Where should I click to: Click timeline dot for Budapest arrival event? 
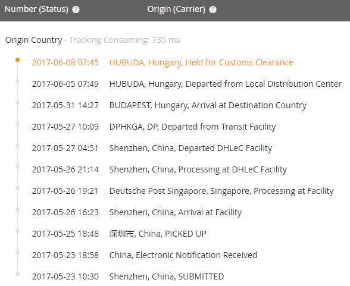pos(17,102)
